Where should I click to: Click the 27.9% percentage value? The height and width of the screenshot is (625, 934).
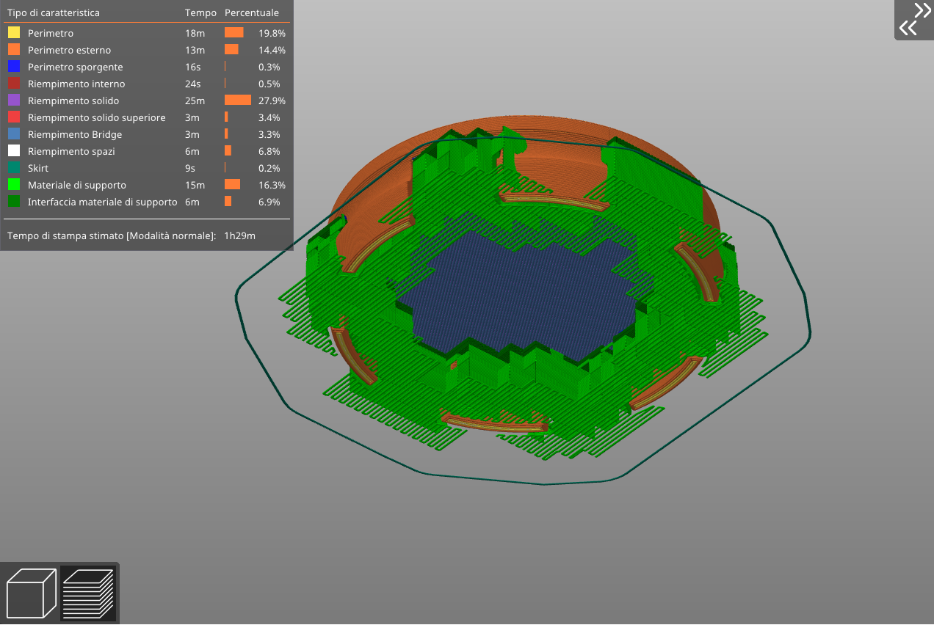[272, 100]
